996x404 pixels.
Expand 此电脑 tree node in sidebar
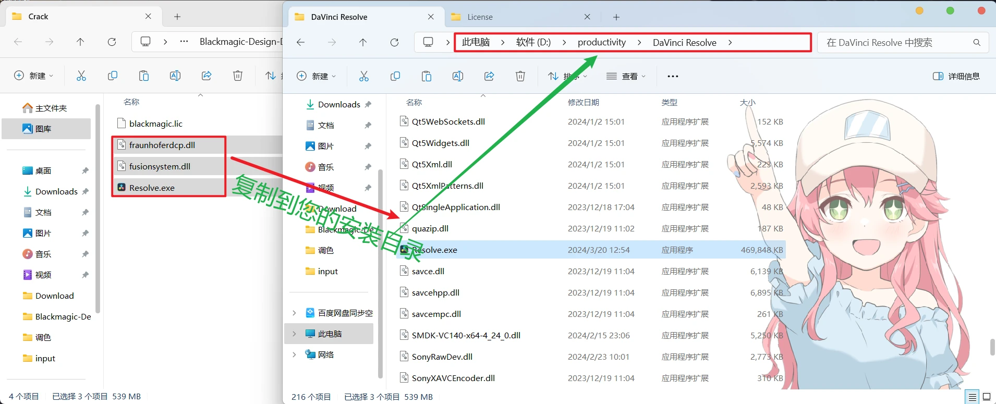[x=294, y=334]
